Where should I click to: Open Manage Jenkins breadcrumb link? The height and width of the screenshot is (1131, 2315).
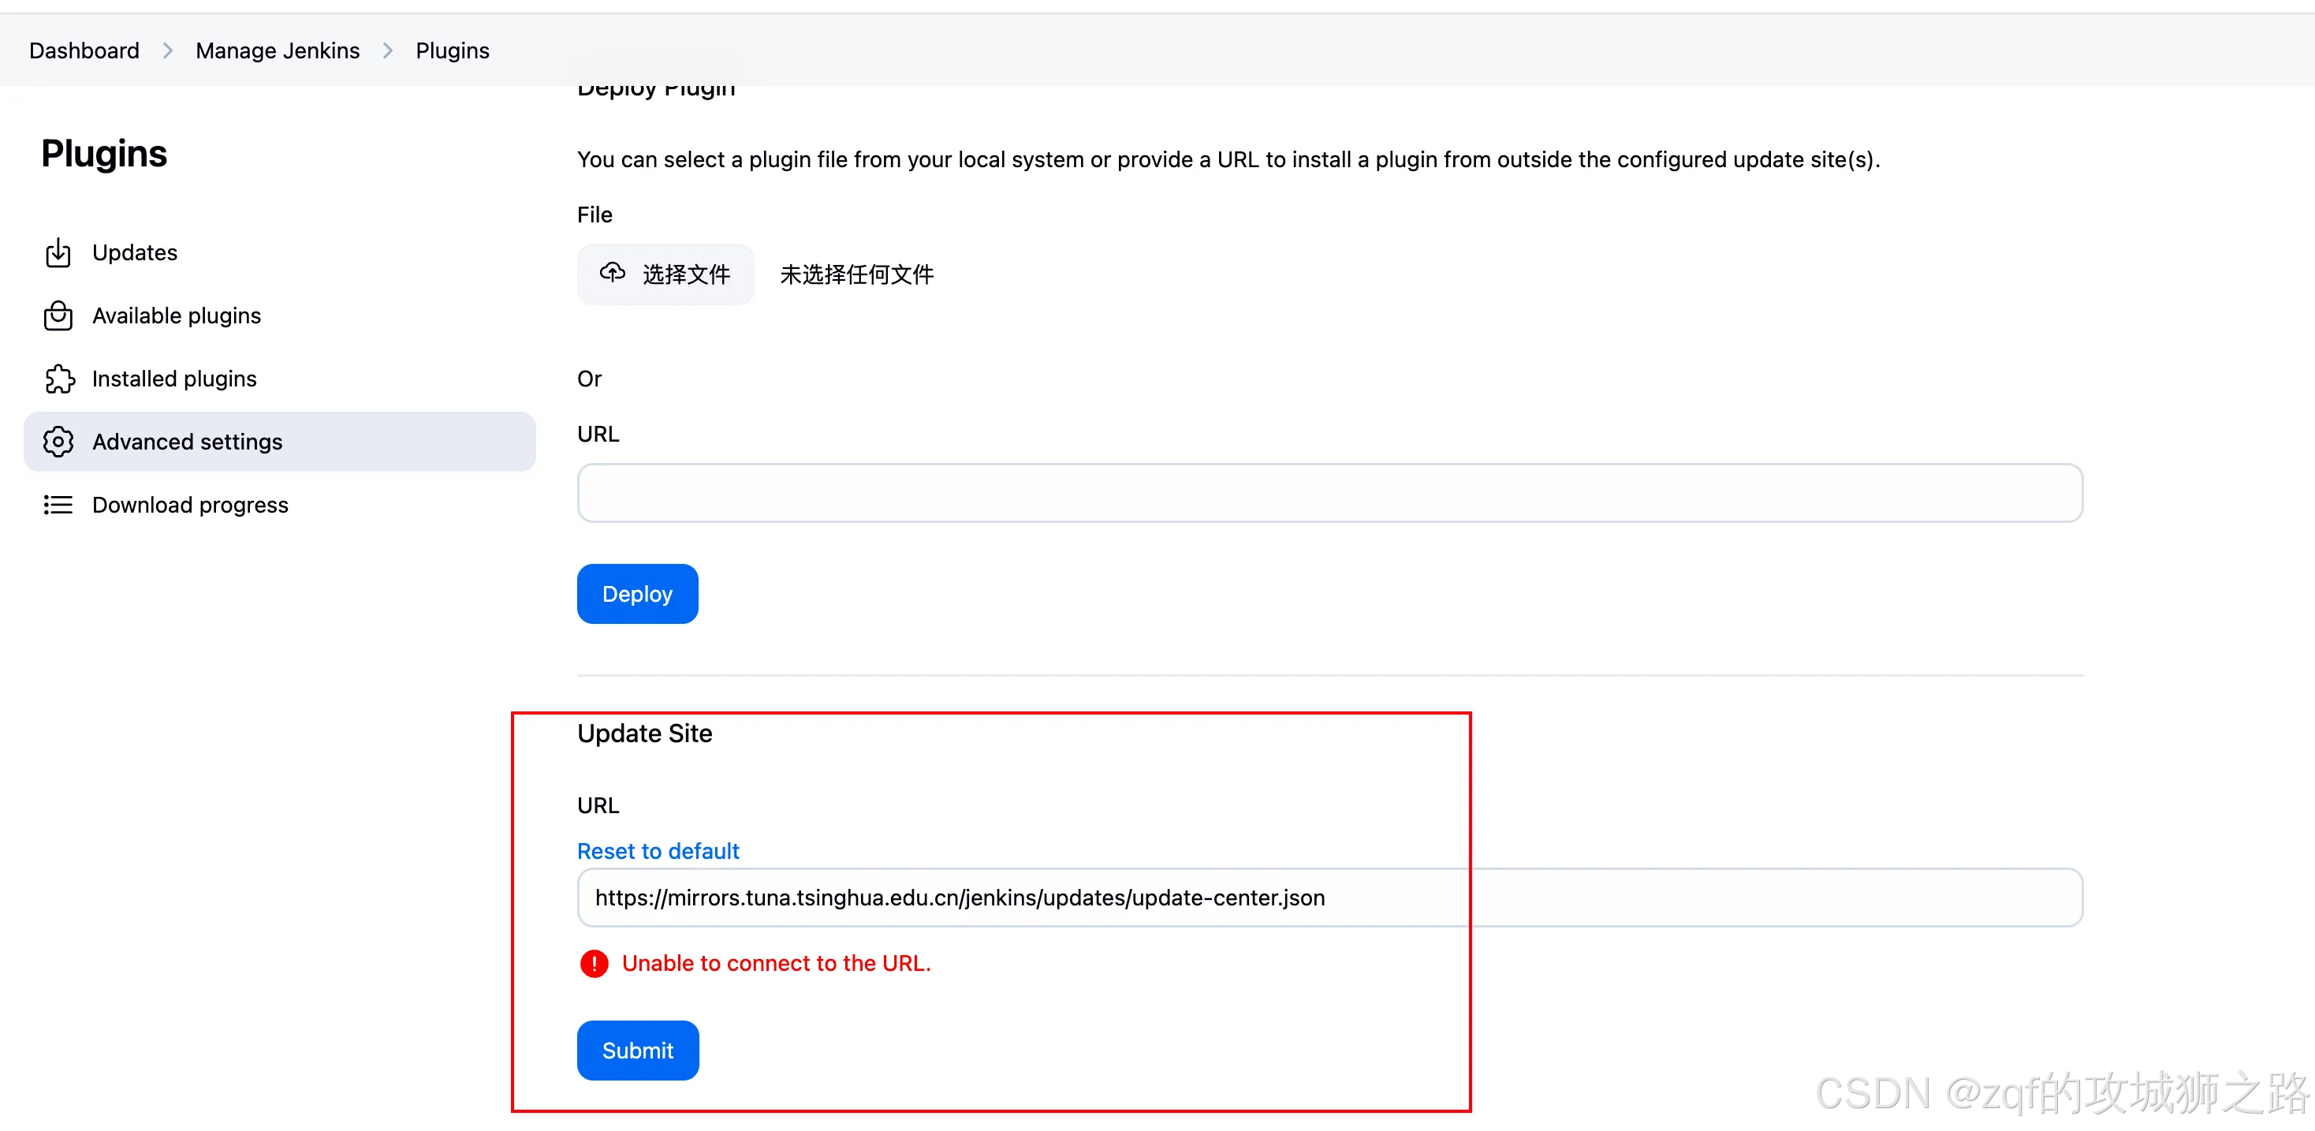click(x=278, y=50)
